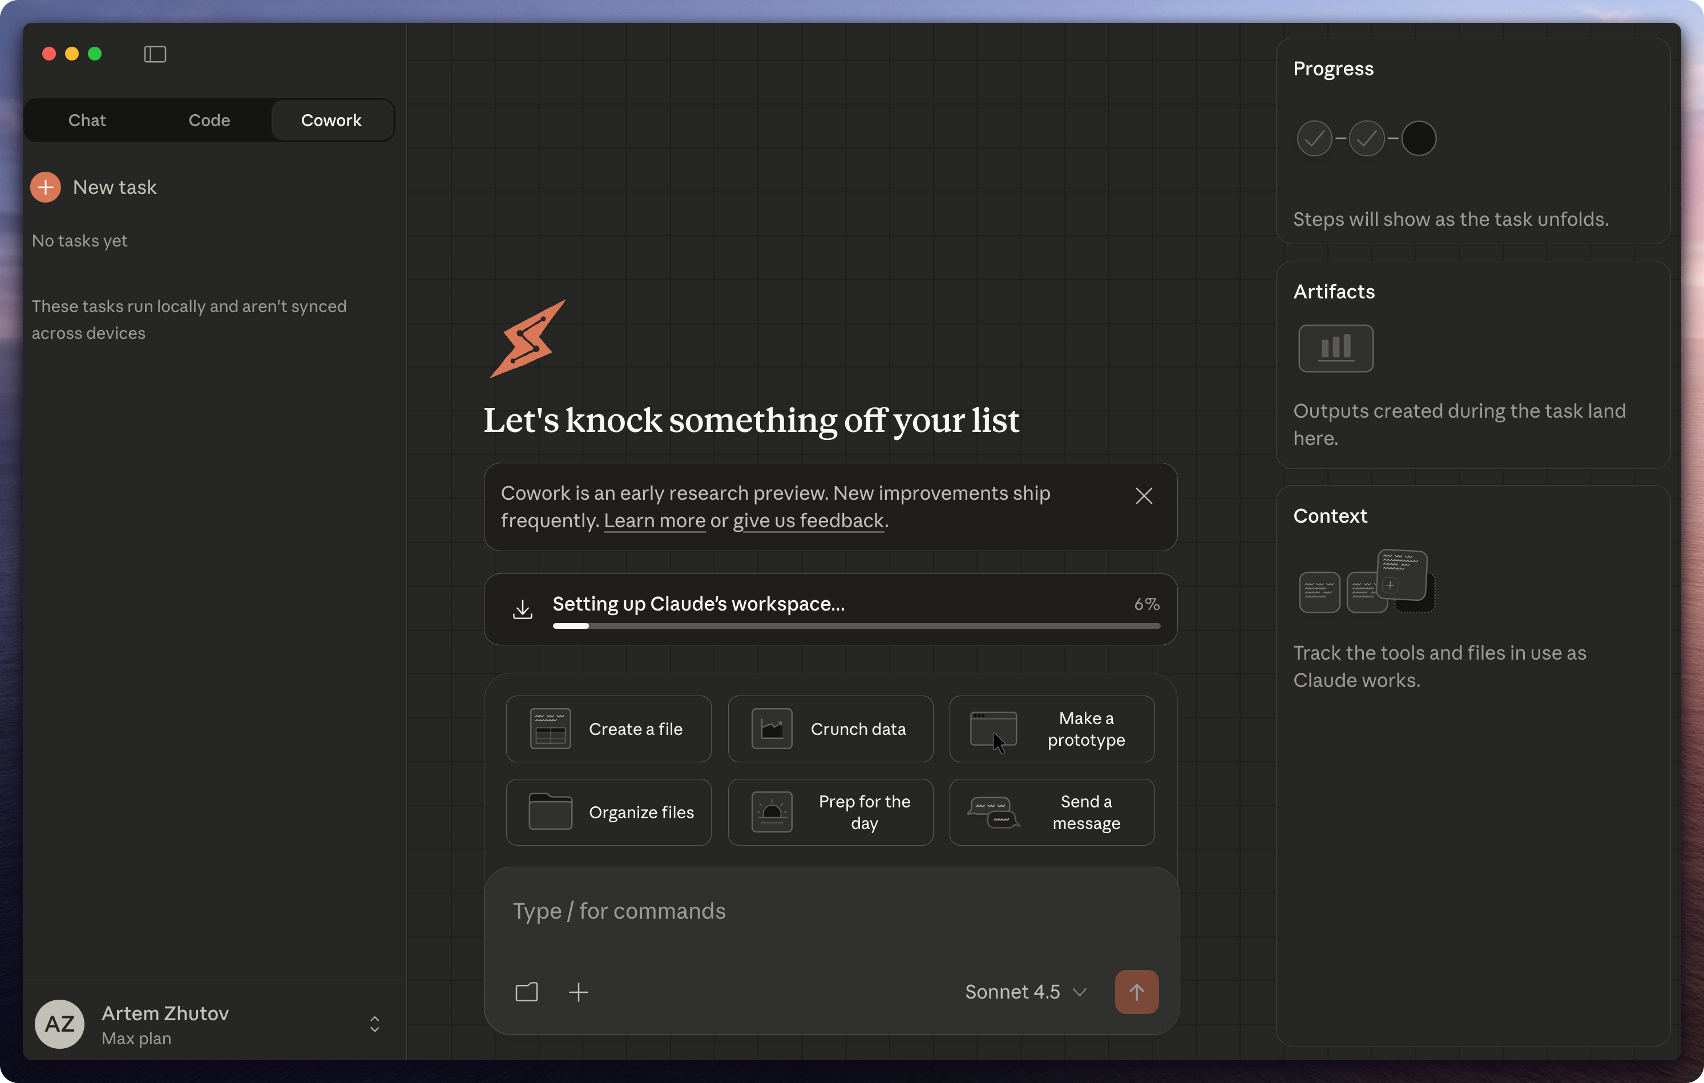Screen dimensions: 1704x1083
Task: Switch to the Chat tab
Action: point(87,120)
